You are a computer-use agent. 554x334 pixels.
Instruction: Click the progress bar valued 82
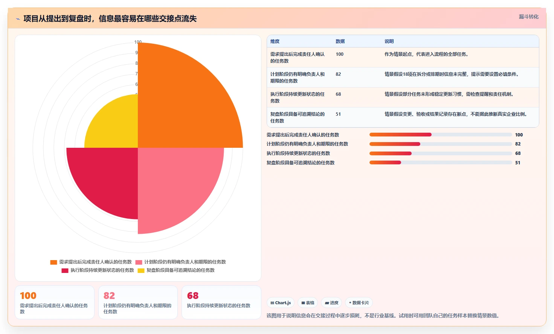point(441,144)
